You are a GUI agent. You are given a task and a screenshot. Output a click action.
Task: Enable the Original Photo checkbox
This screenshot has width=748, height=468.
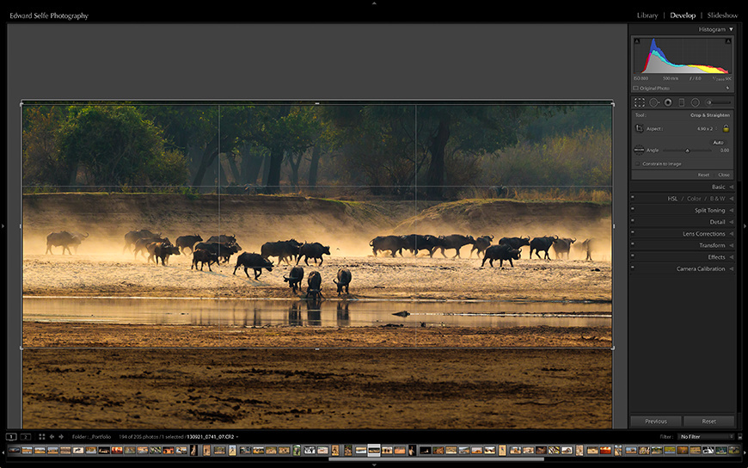pos(636,89)
